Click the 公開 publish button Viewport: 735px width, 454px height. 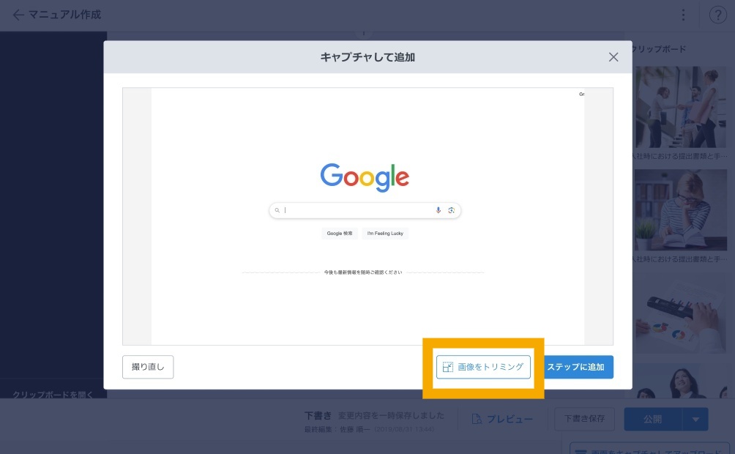tap(652, 420)
